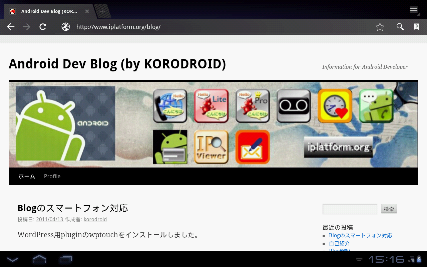Tap the recent apps button
This screenshot has width=427, height=267.
click(66, 259)
